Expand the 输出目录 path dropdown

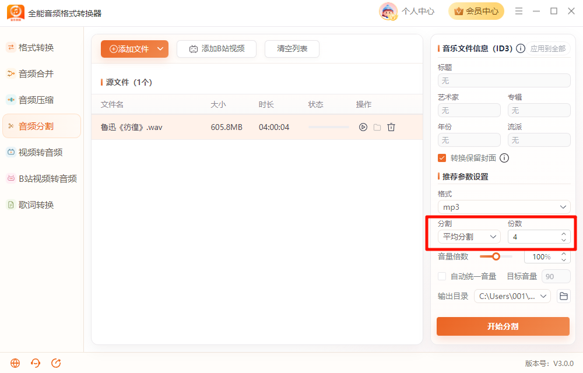point(512,296)
